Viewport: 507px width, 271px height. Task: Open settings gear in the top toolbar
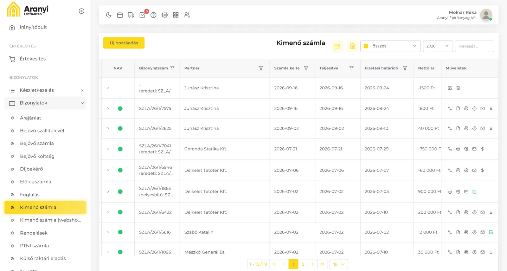164,15
